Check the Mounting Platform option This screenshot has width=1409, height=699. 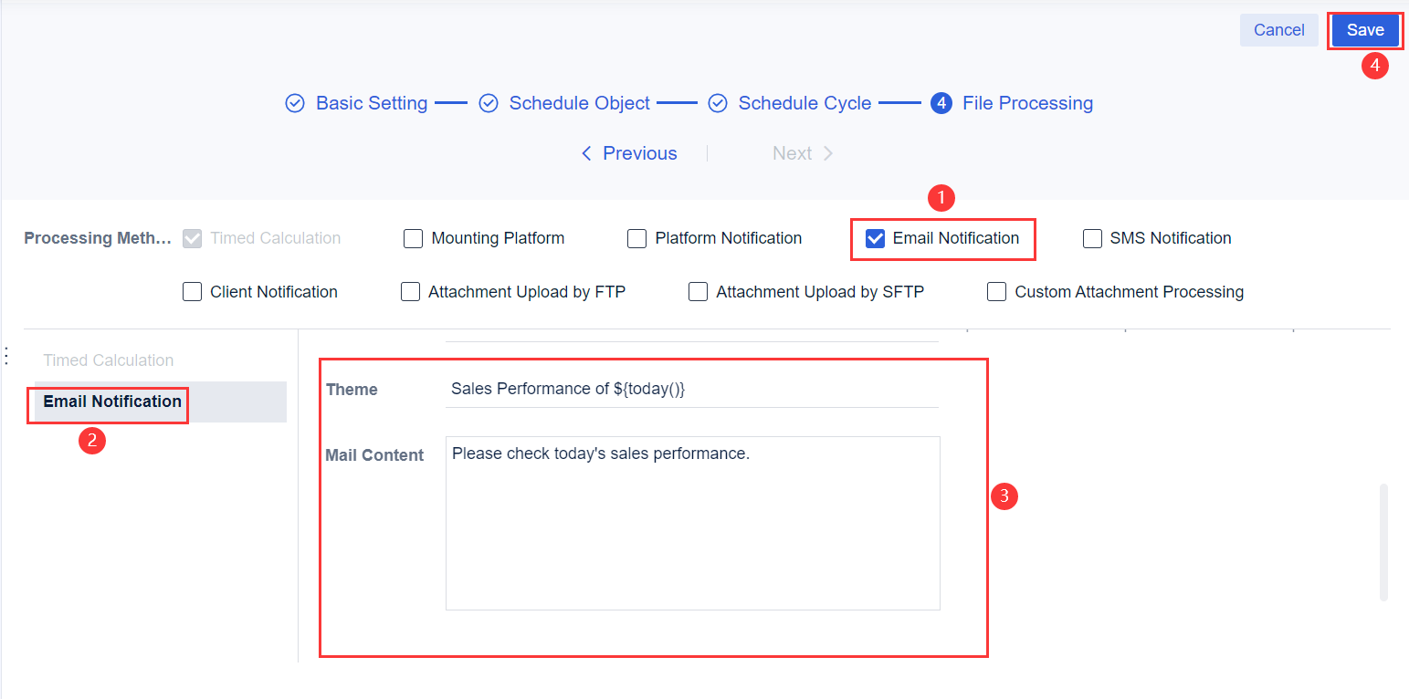(x=413, y=238)
